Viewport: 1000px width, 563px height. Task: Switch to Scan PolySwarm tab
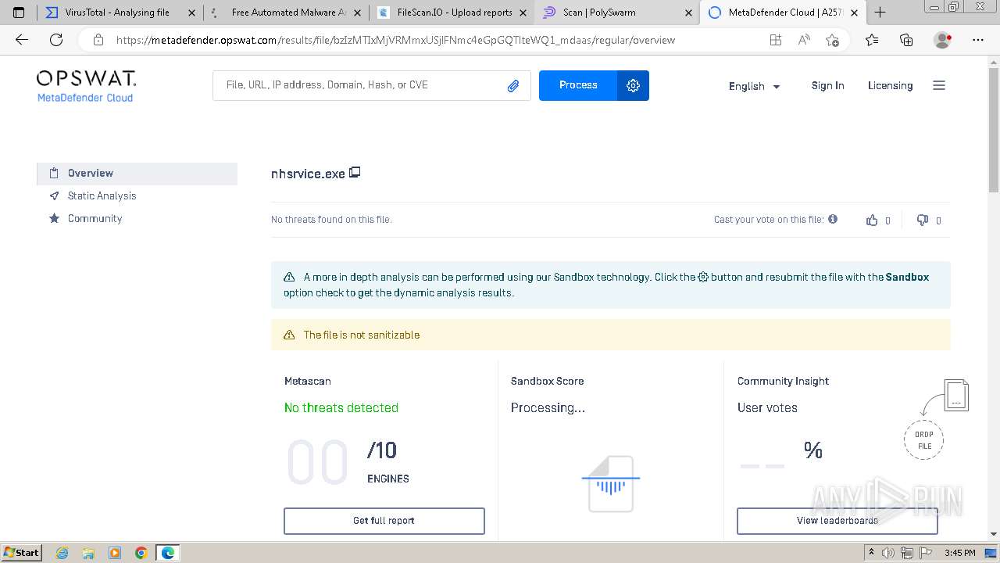pyautogui.click(x=617, y=13)
